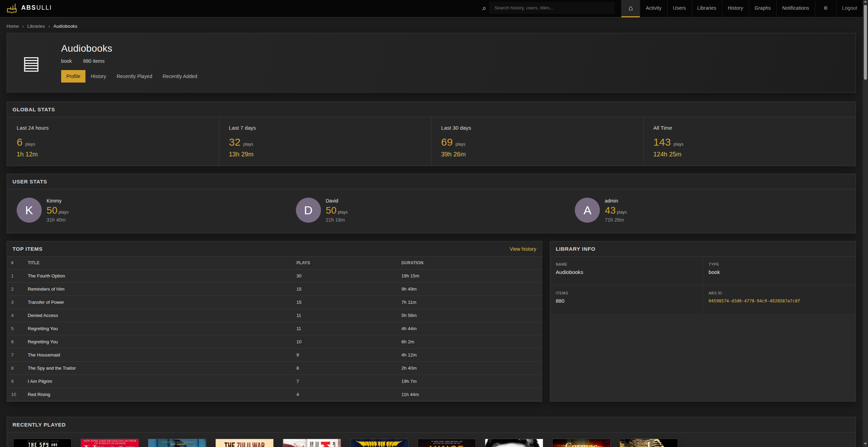Click the ABSULLI logo icon
This screenshot has height=447, width=868.
tap(12, 8)
